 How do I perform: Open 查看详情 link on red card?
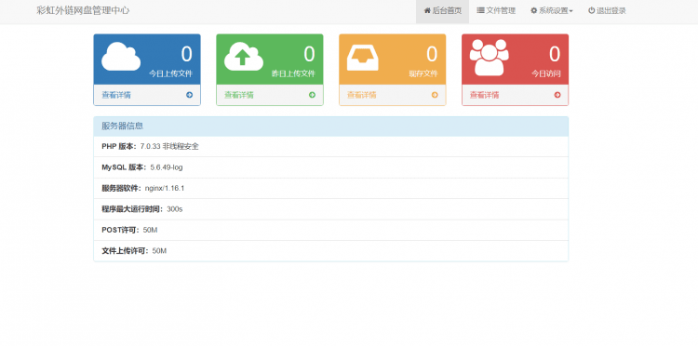coord(484,95)
